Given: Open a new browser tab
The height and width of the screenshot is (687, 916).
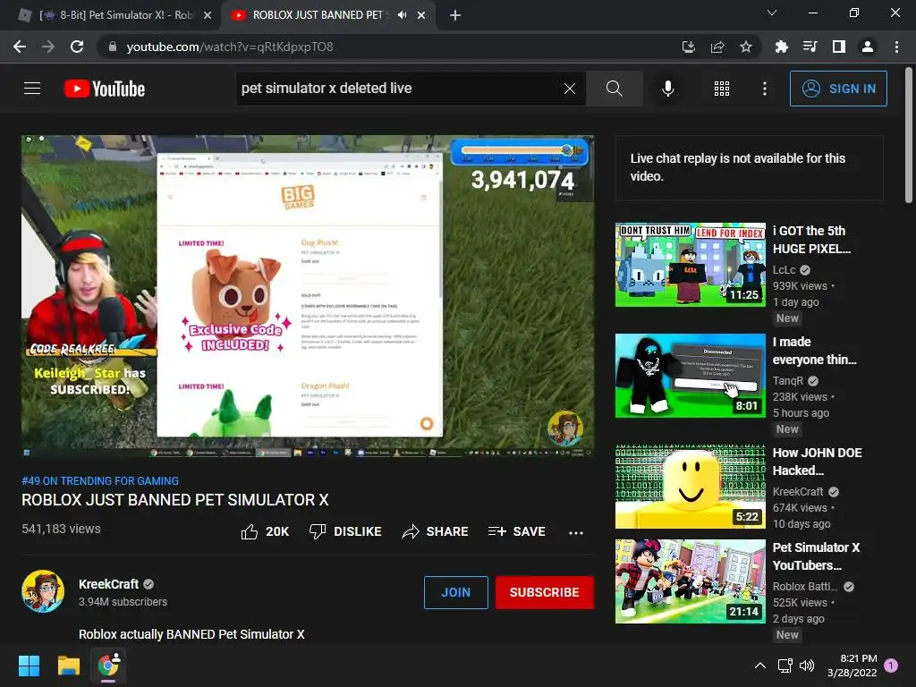Looking at the screenshot, I should tap(455, 15).
